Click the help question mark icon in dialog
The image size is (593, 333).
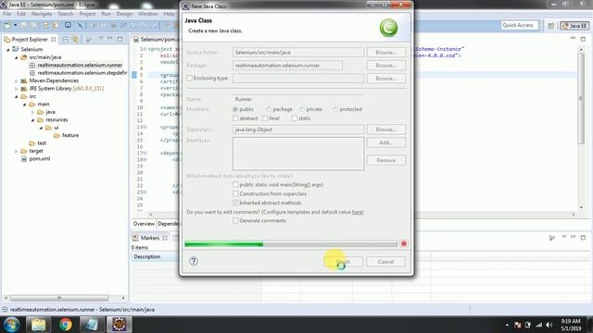194,261
